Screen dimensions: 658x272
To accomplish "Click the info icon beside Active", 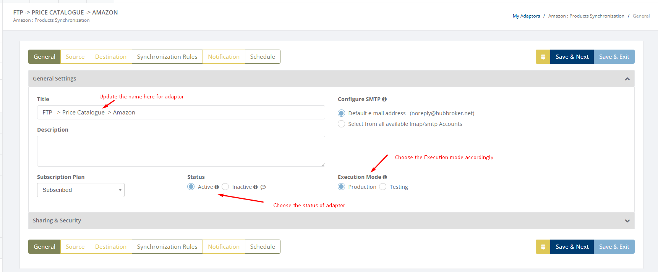I will tap(217, 187).
